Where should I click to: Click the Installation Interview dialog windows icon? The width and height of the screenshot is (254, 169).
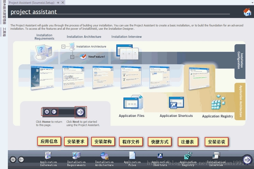[x=127, y=52]
